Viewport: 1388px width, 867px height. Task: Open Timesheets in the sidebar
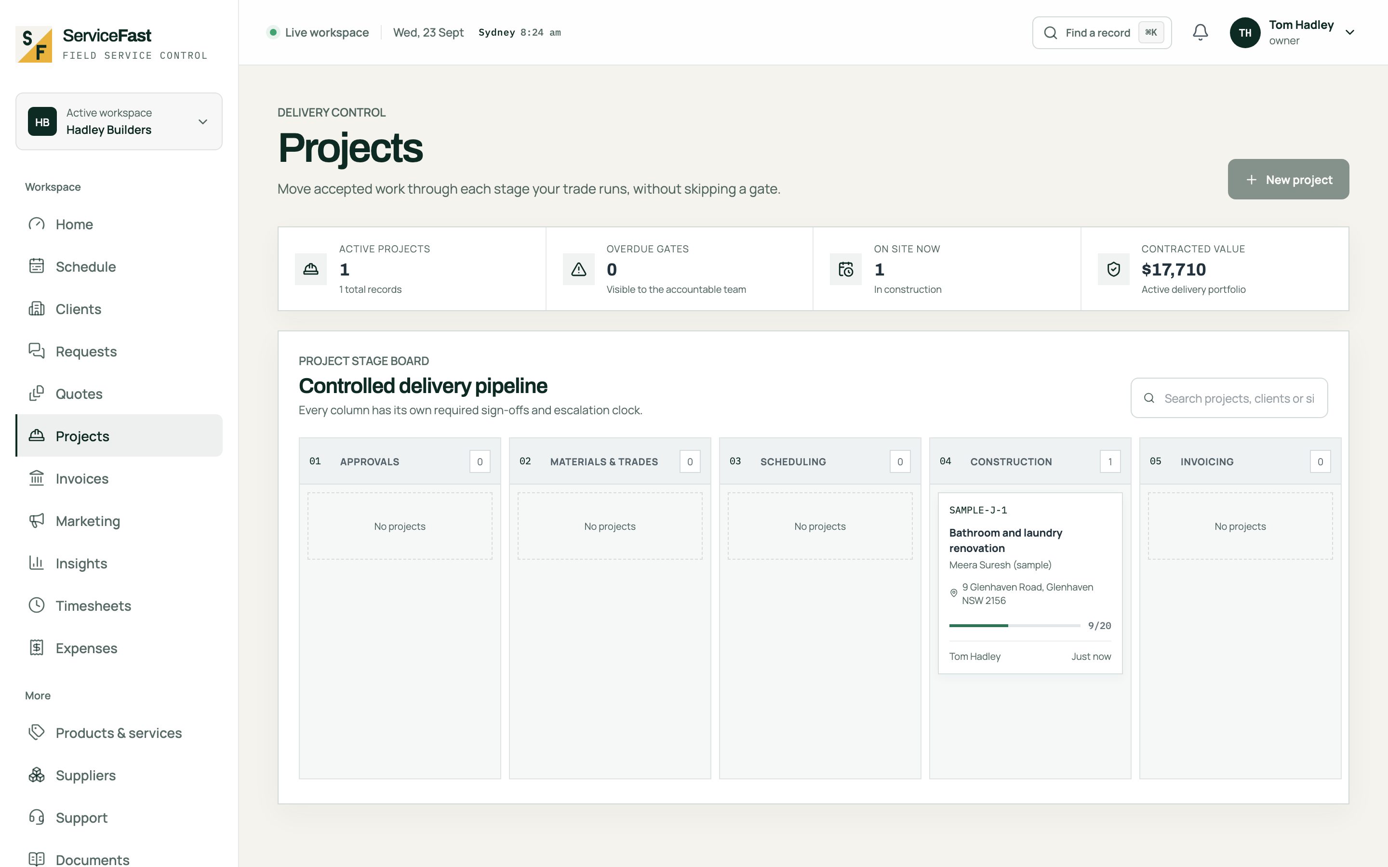[x=119, y=605]
